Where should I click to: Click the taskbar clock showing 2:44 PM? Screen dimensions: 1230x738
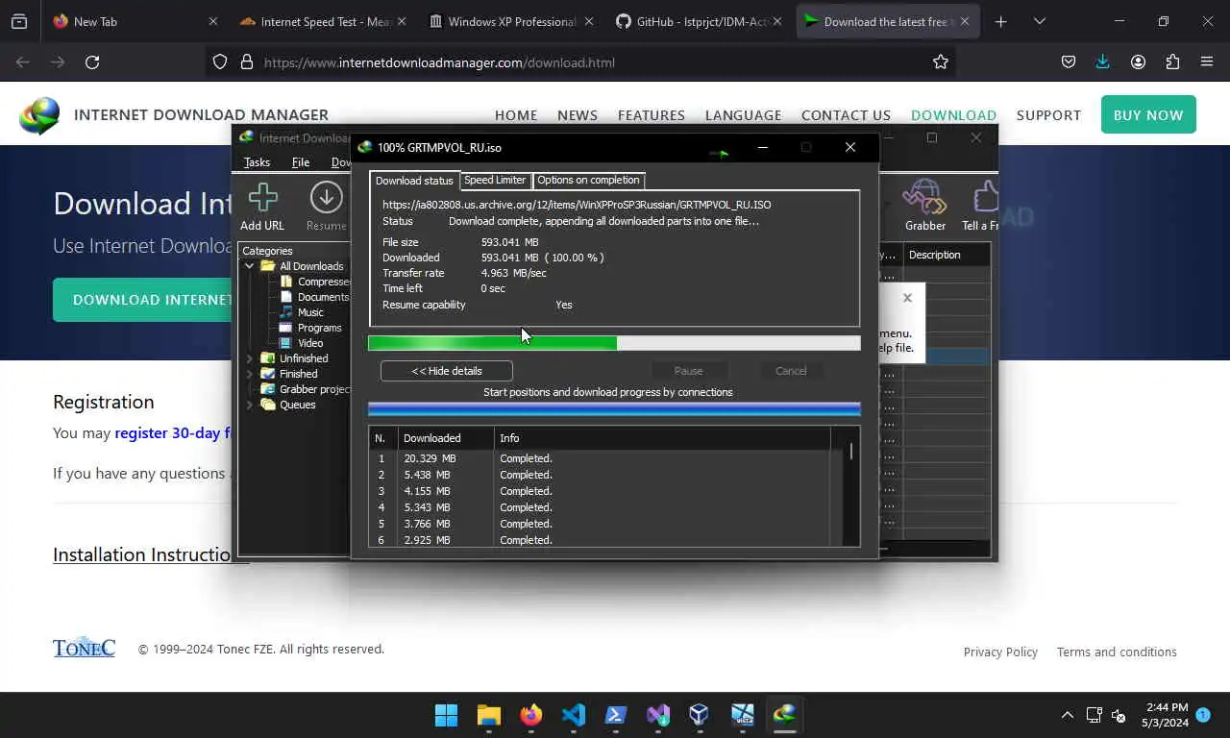pos(1165,715)
